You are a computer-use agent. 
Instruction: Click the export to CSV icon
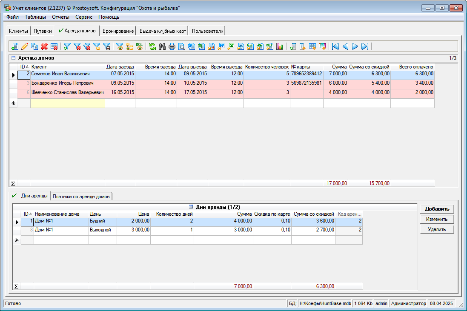(250, 46)
